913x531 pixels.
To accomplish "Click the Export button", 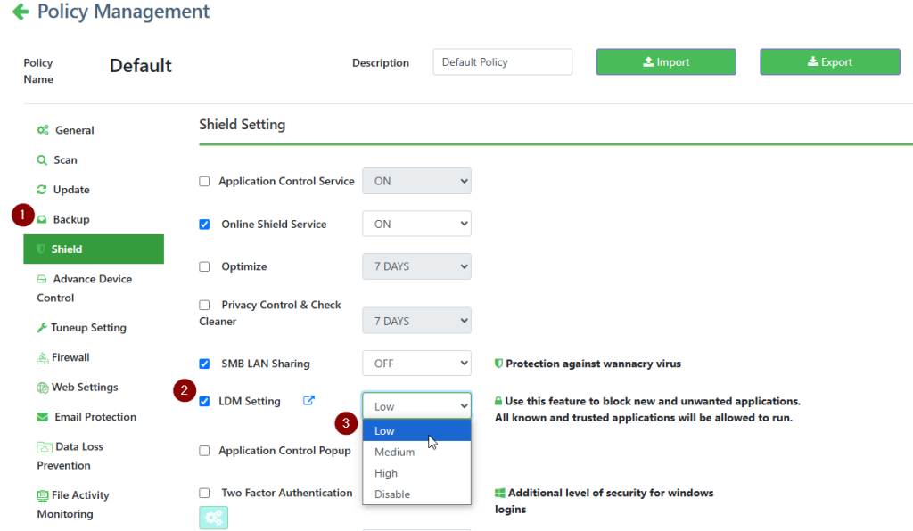I will tap(829, 62).
